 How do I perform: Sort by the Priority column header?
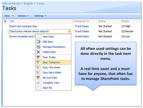125,21
